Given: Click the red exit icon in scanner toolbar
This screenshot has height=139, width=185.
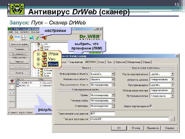Looking at the screenshot, I should tap(44, 38).
